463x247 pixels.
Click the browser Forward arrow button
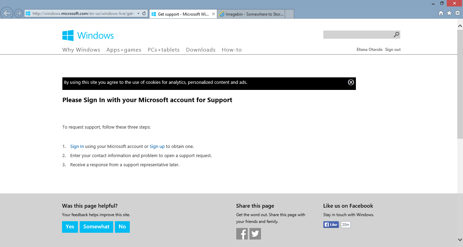click(18, 14)
